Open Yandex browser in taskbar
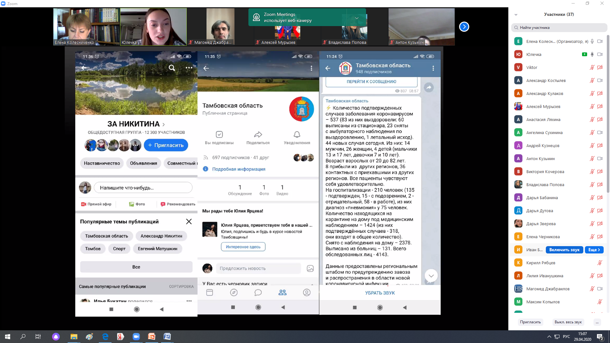The image size is (610, 343). coord(120,336)
